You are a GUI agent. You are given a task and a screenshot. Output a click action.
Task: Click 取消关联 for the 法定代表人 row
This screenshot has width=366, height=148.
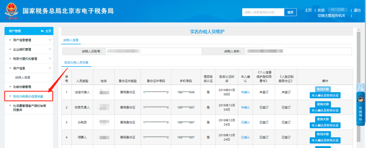point(323,89)
